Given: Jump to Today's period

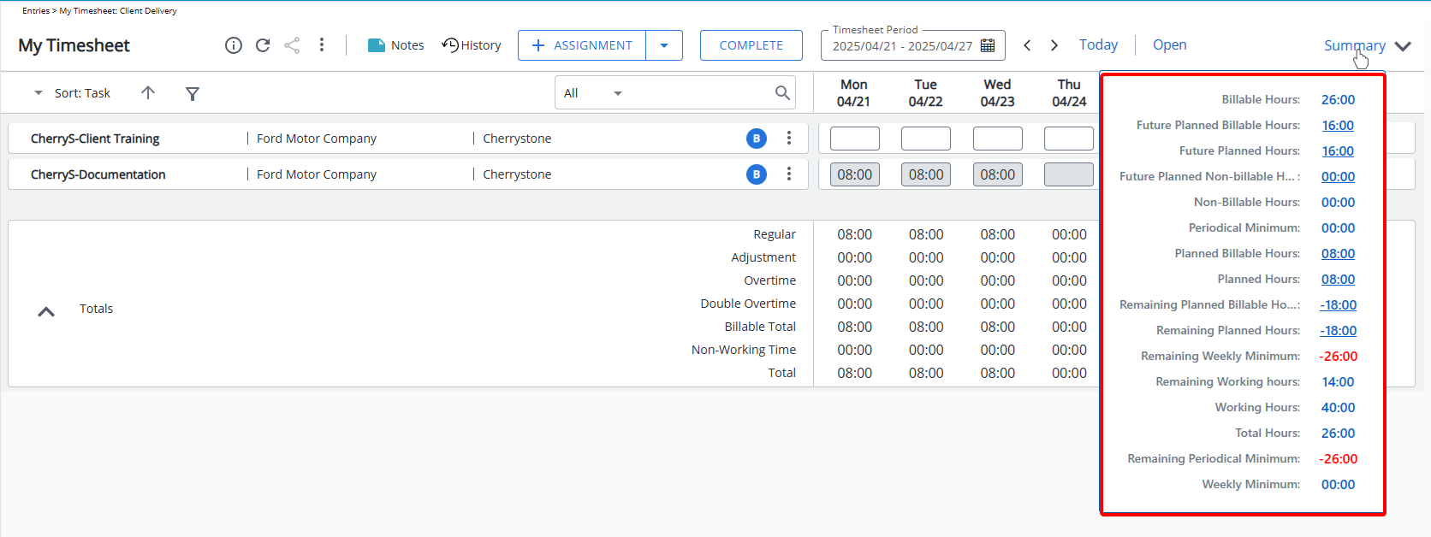Looking at the screenshot, I should pos(1098,44).
